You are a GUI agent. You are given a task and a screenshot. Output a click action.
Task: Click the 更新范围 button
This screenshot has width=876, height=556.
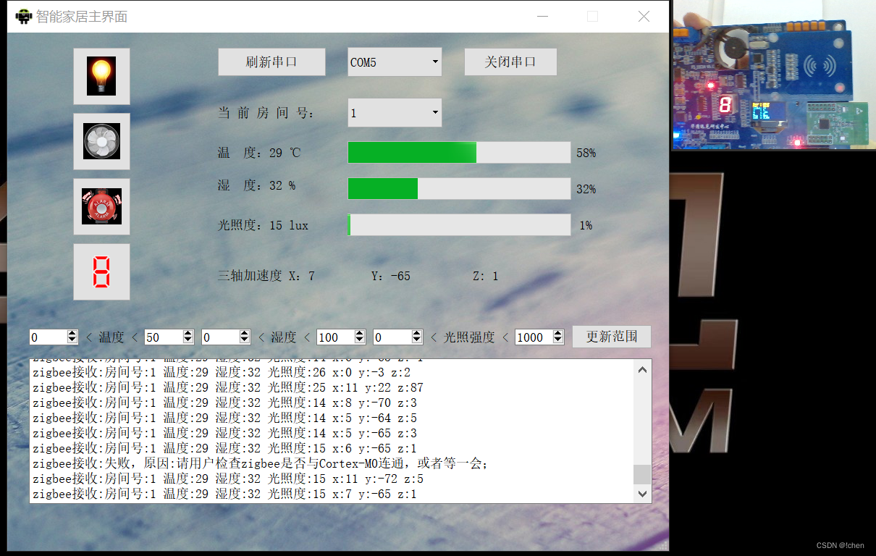pos(612,337)
